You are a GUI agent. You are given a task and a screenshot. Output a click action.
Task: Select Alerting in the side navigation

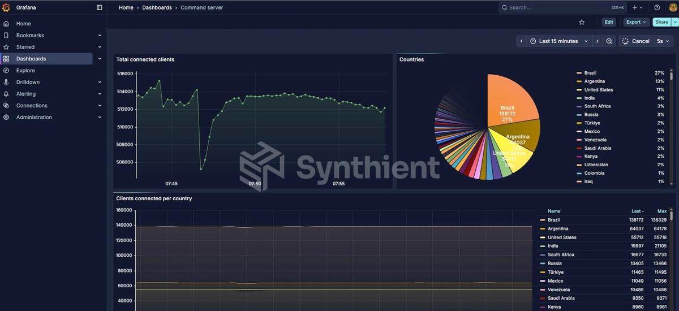click(26, 94)
